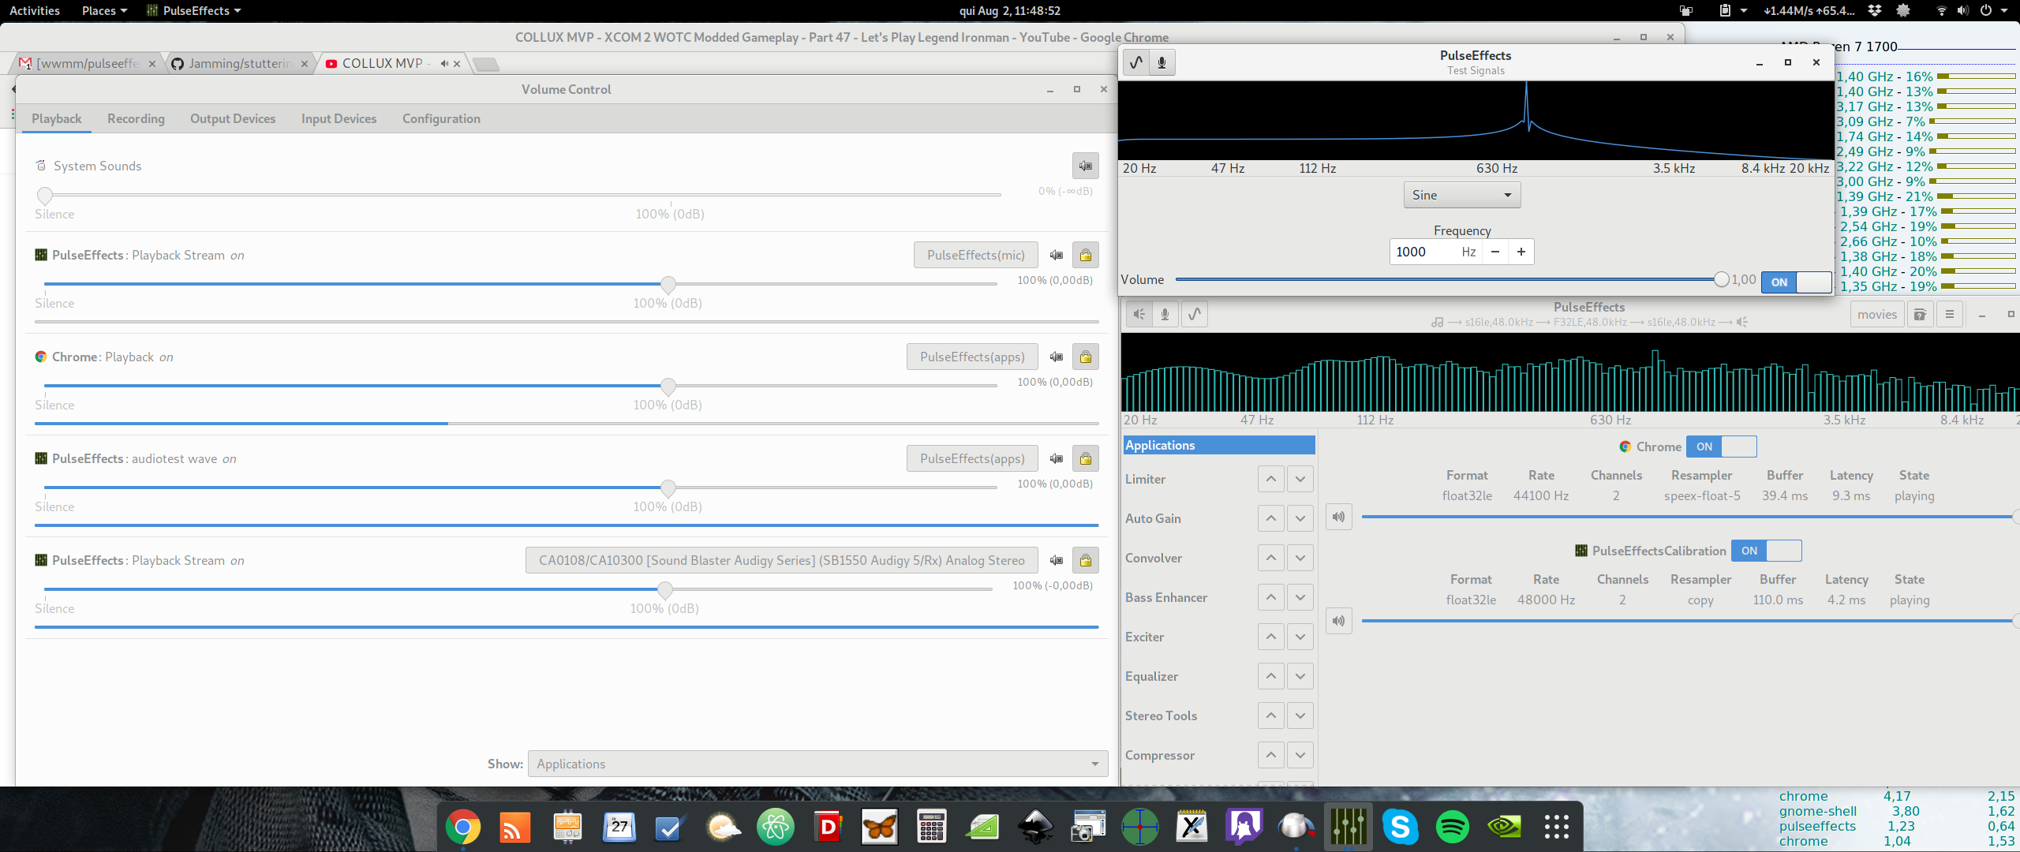Select wwmm/pulseeffects Gmail browser tab
The width and height of the screenshot is (2020, 852).
point(87,63)
